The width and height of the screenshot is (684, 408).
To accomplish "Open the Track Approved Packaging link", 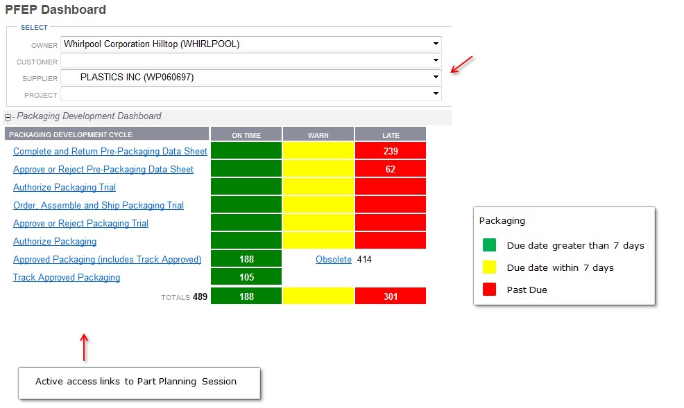I will (66, 277).
